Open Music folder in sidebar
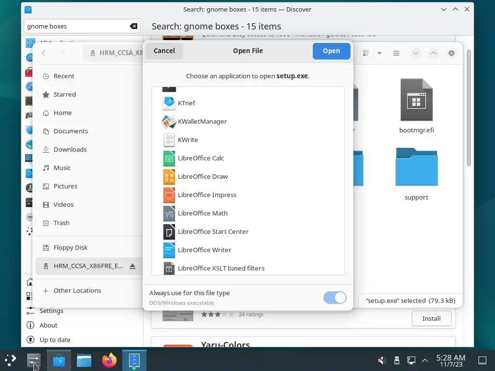This screenshot has height=371, width=495. click(89, 168)
